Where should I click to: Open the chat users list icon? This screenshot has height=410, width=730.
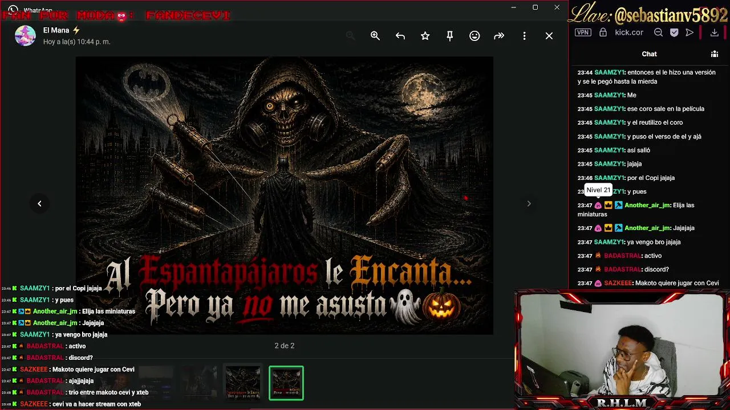pos(714,54)
